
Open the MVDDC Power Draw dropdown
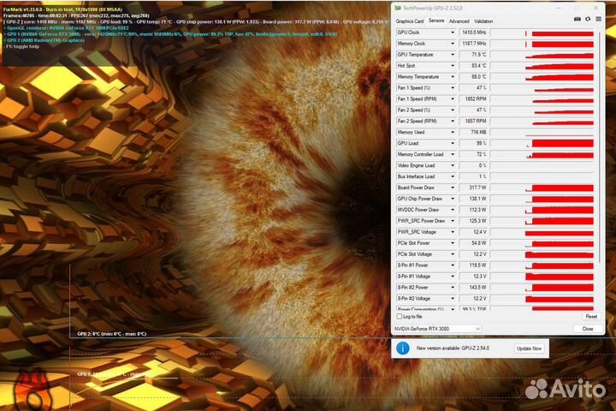453,210
